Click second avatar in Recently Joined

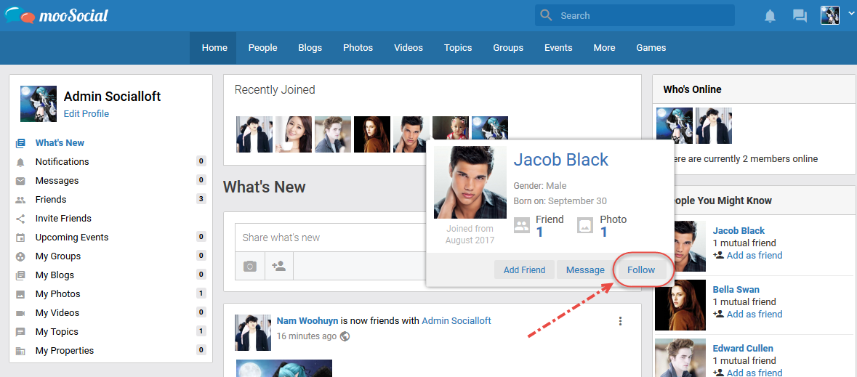(x=294, y=134)
